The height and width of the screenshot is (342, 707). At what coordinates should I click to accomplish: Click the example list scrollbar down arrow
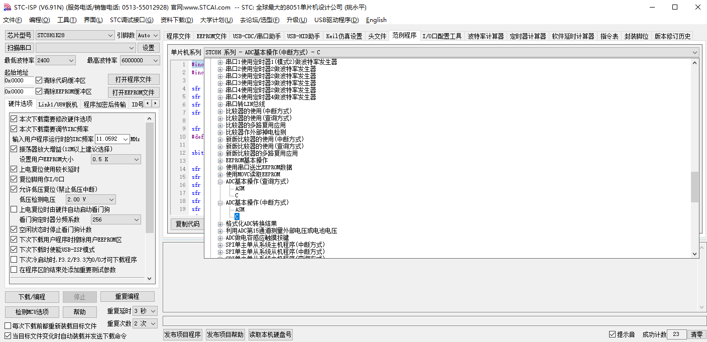click(695, 254)
